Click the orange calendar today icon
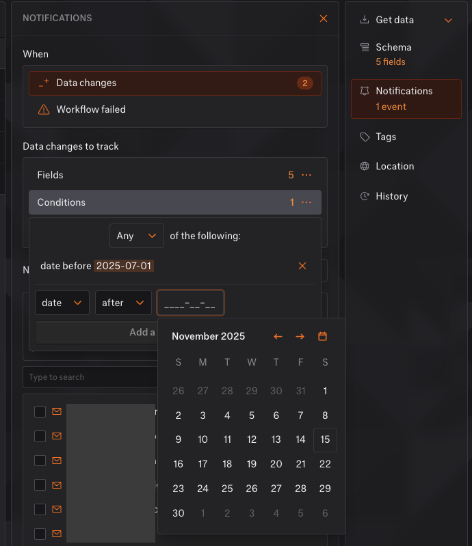The height and width of the screenshot is (546, 472). tap(323, 336)
